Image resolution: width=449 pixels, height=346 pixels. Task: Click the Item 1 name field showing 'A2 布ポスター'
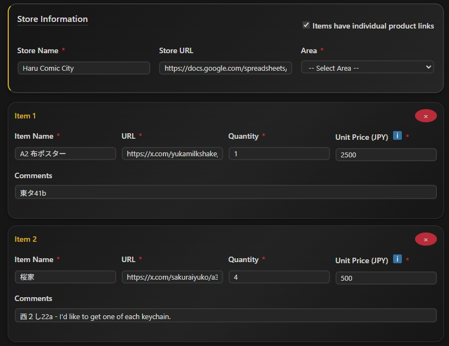tap(65, 153)
